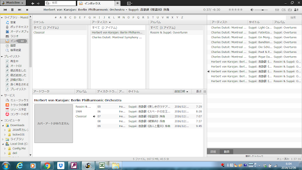
Task: Skip to next track
Action: click(x=19, y=9)
